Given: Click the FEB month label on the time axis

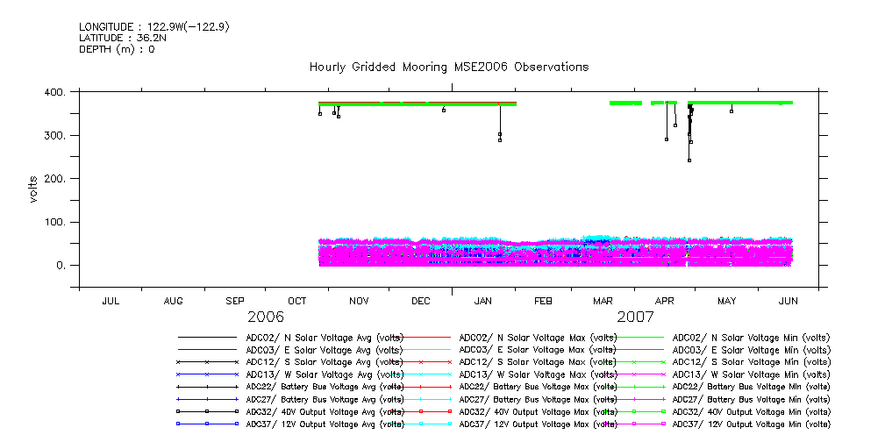Looking at the screenshot, I should pyautogui.click(x=543, y=302).
